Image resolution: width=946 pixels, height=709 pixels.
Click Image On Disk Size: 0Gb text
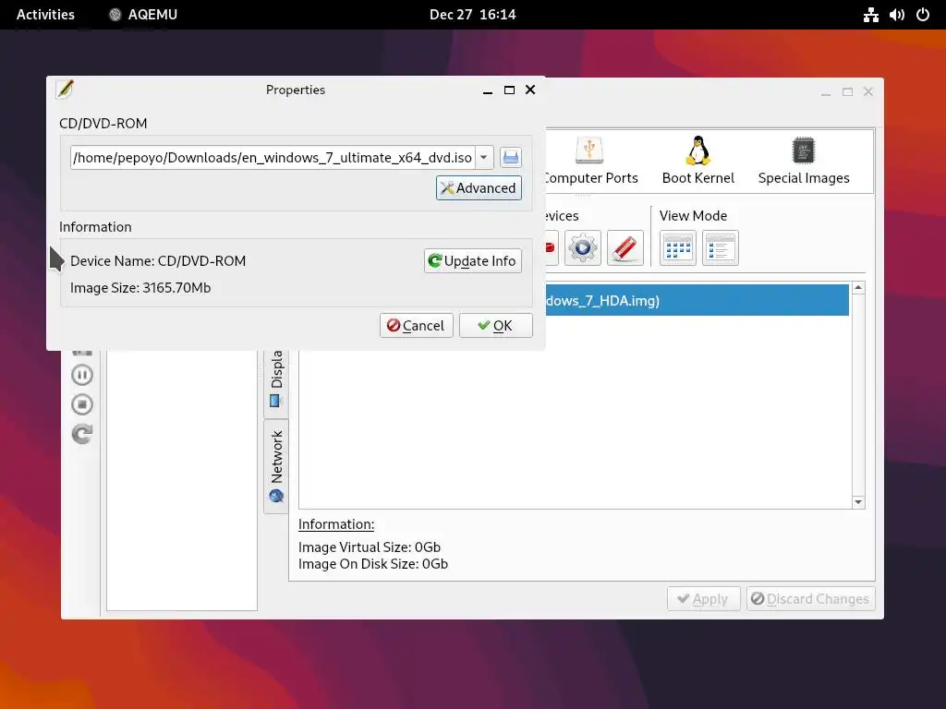click(373, 564)
